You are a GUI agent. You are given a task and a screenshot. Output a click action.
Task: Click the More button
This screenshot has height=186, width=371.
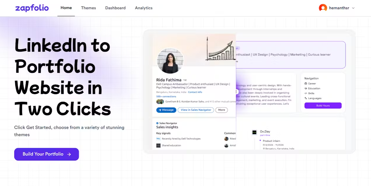click(221, 110)
